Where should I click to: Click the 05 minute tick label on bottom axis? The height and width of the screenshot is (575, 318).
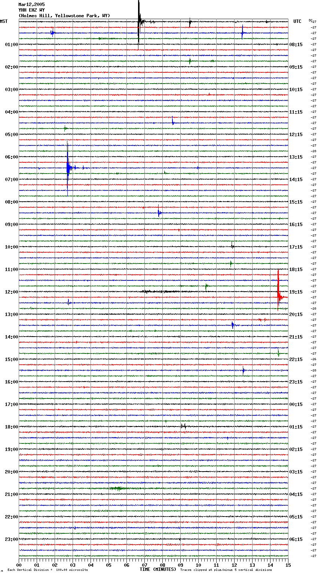pos(108,565)
